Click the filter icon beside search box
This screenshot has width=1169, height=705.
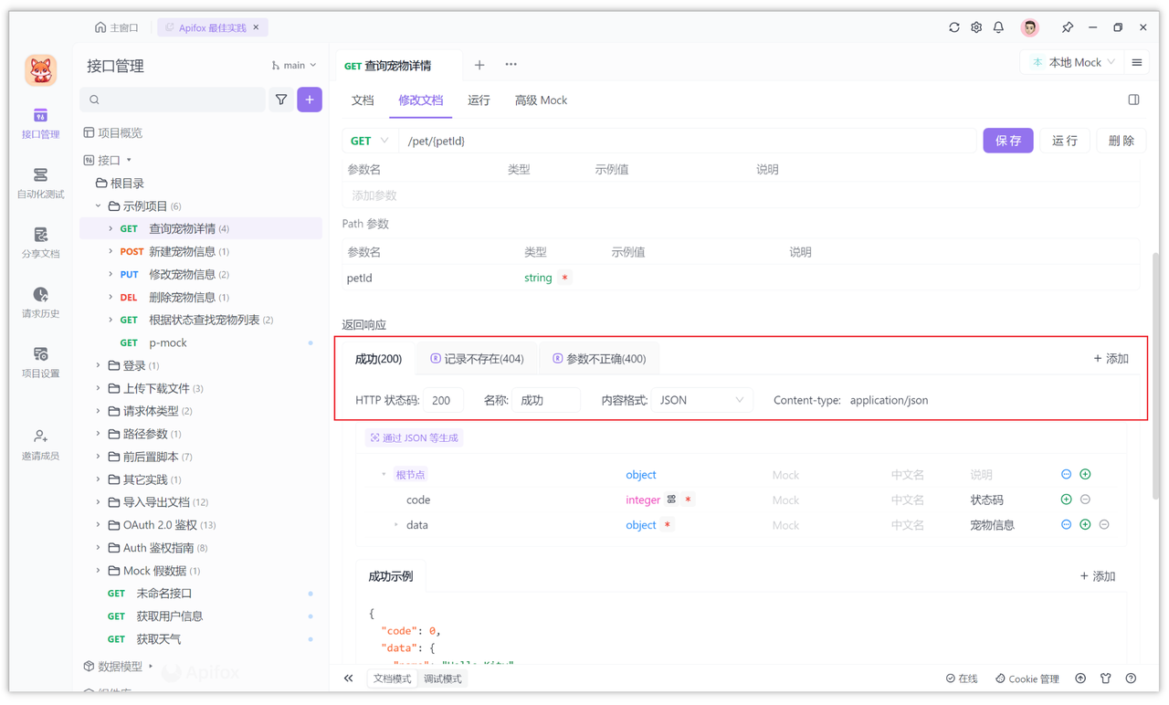click(x=281, y=100)
